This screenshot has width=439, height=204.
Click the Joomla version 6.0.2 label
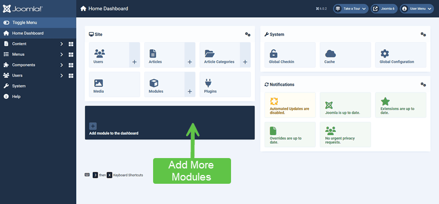tap(321, 9)
